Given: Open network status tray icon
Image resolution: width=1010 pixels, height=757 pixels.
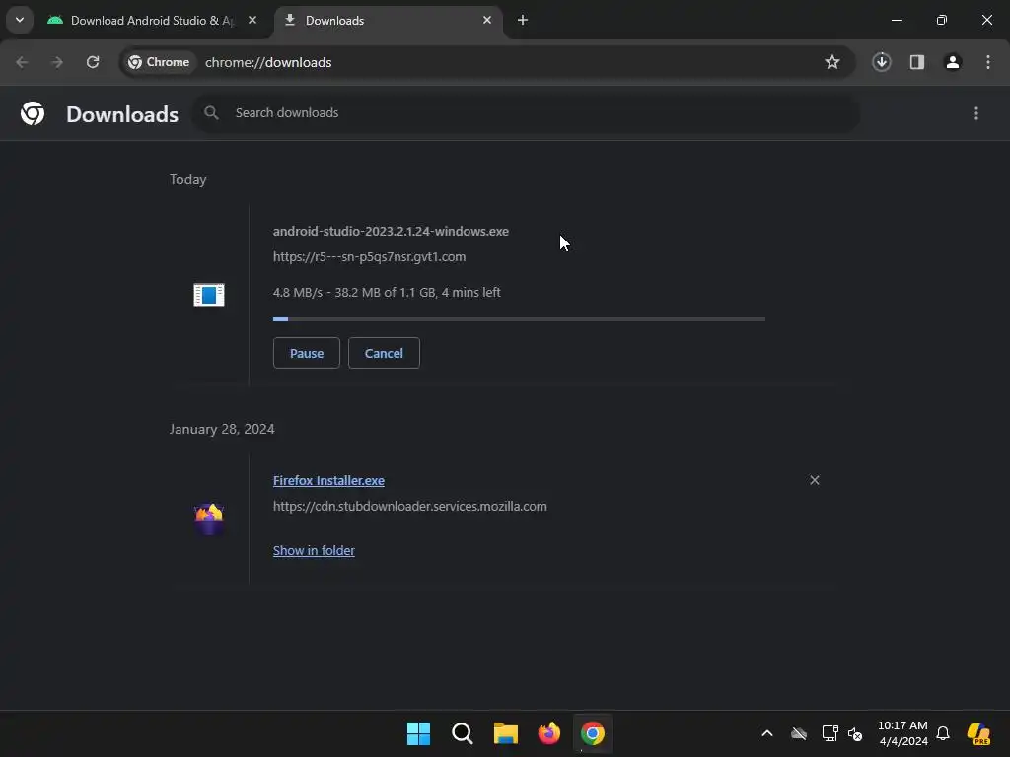Looking at the screenshot, I should click(830, 733).
